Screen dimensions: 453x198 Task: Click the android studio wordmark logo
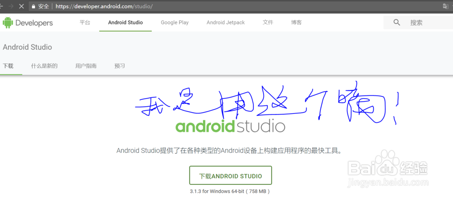[230, 126]
